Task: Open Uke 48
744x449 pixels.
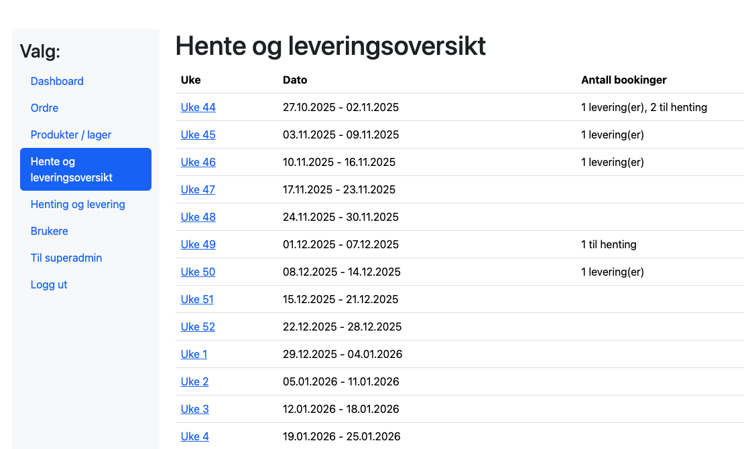Action: pyautogui.click(x=198, y=217)
